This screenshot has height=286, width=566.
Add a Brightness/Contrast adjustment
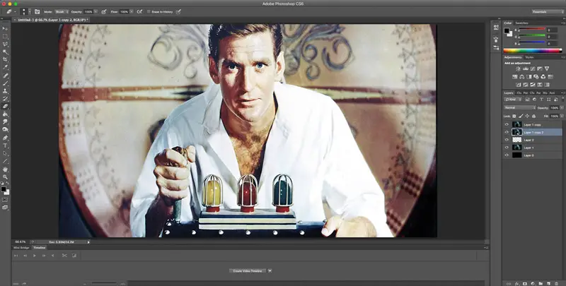click(x=518, y=68)
